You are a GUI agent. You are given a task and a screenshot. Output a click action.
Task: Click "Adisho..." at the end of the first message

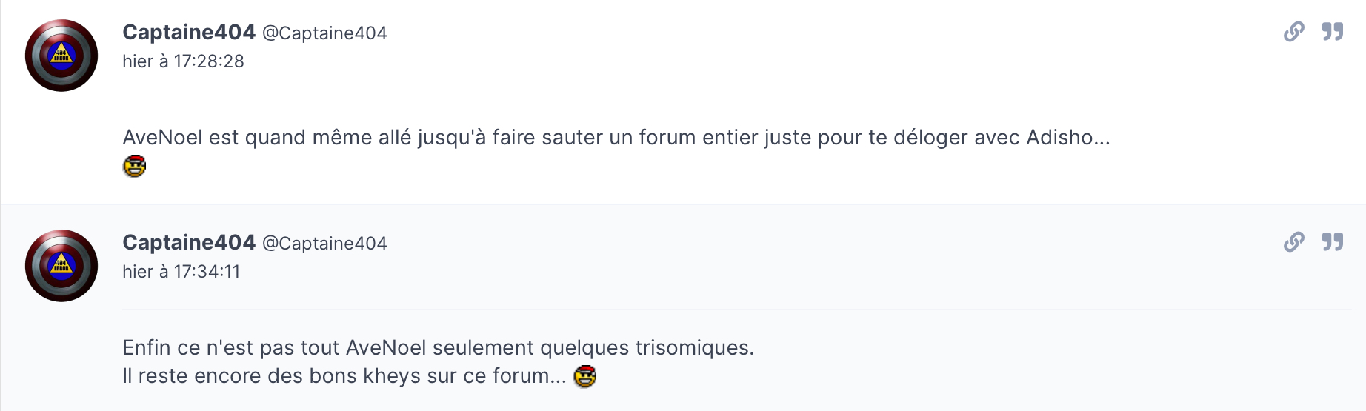click(1067, 138)
